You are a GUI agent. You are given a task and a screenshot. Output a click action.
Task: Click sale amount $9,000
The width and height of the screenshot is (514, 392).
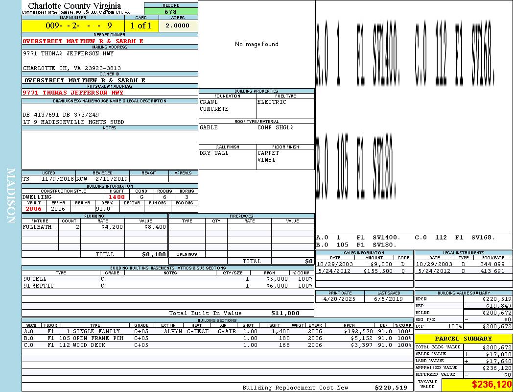point(381,264)
